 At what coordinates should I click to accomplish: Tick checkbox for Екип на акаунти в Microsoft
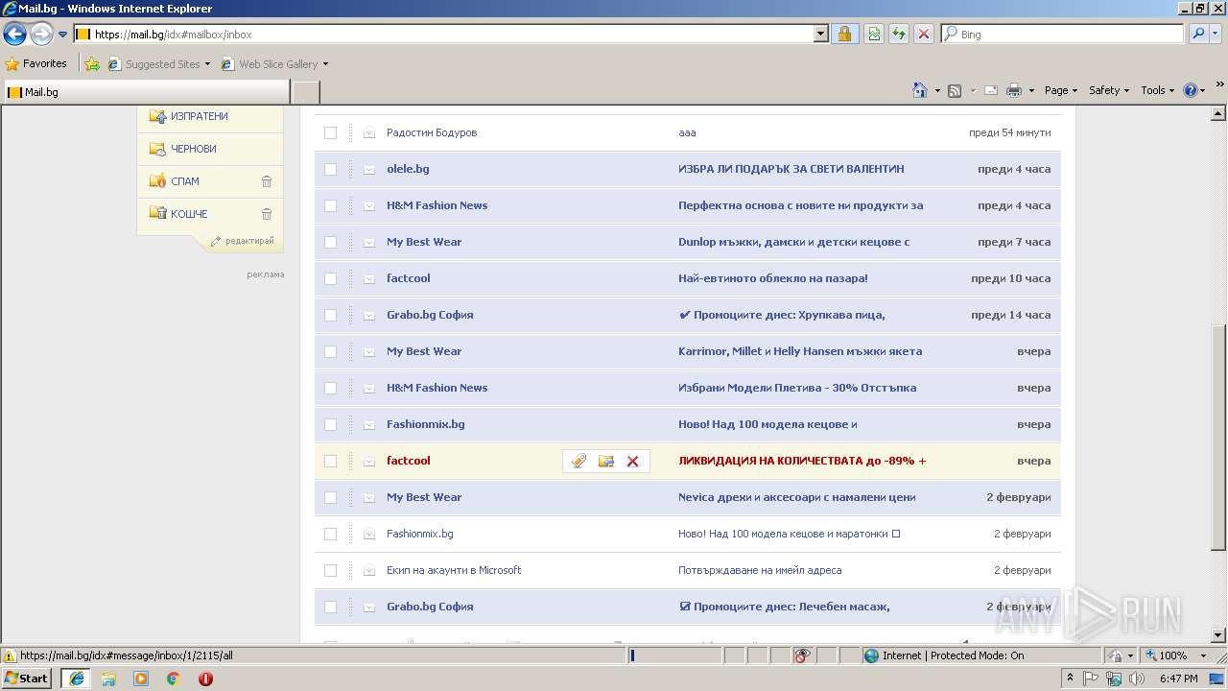coord(330,570)
